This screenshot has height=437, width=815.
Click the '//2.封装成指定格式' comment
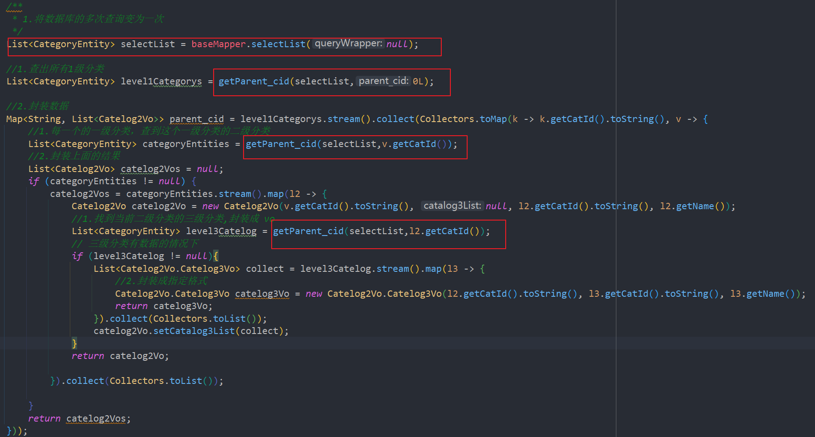(161, 281)
